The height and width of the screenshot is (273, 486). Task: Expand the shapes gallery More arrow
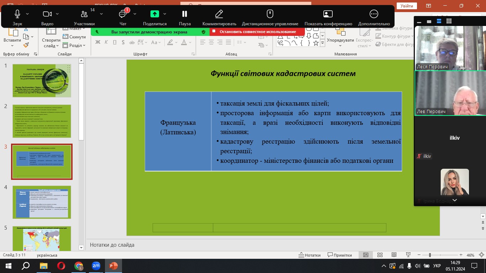pyautogui.click(x=322, y=43)
